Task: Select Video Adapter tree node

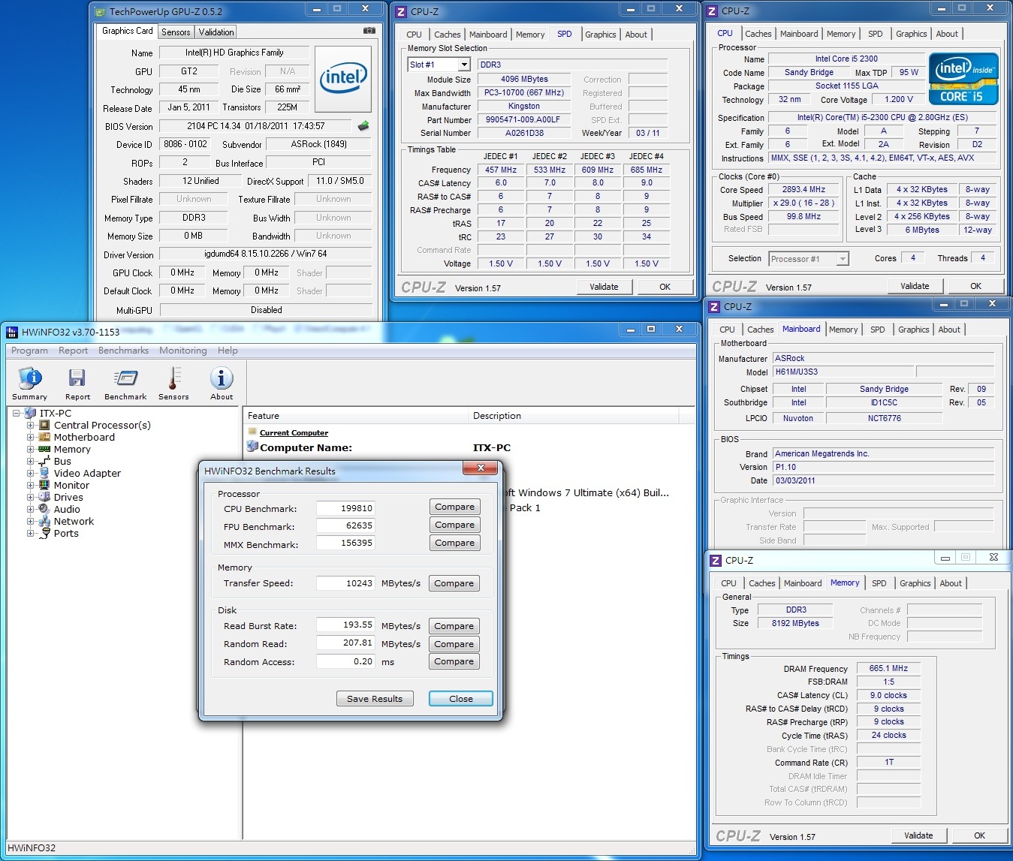Action: click(87, 473)
